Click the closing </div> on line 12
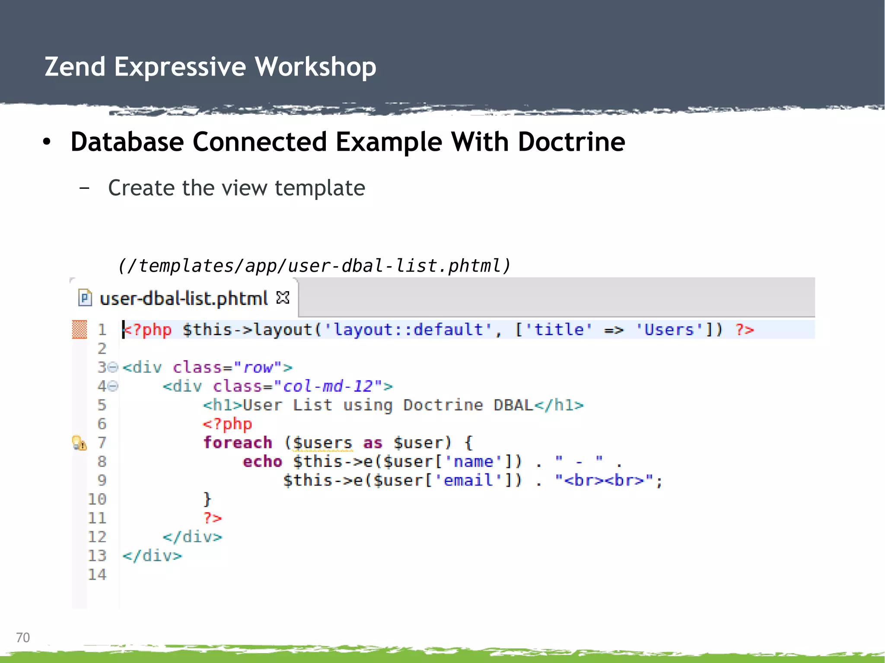Viewport: 885px width, 663px height. [x=192, y=537]
